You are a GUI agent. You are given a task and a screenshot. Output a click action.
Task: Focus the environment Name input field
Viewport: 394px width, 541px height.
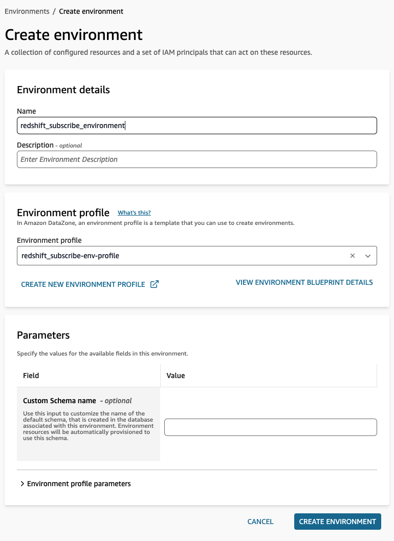pyautogui.click(x=196, y=126)
